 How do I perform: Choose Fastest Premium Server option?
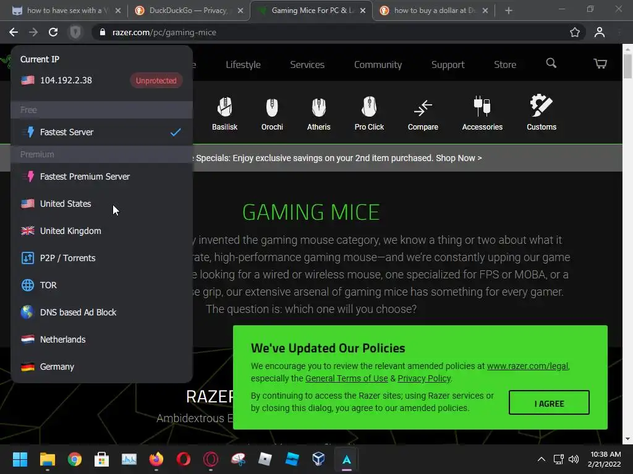(x=101, y=177)
